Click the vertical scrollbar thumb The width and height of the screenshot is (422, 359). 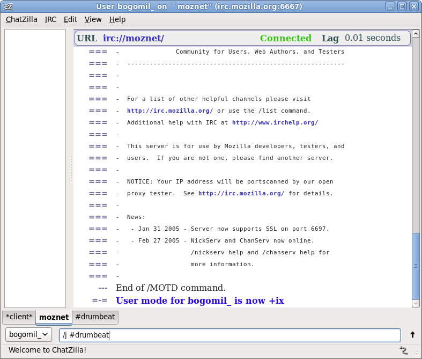[x=416, y=266]
